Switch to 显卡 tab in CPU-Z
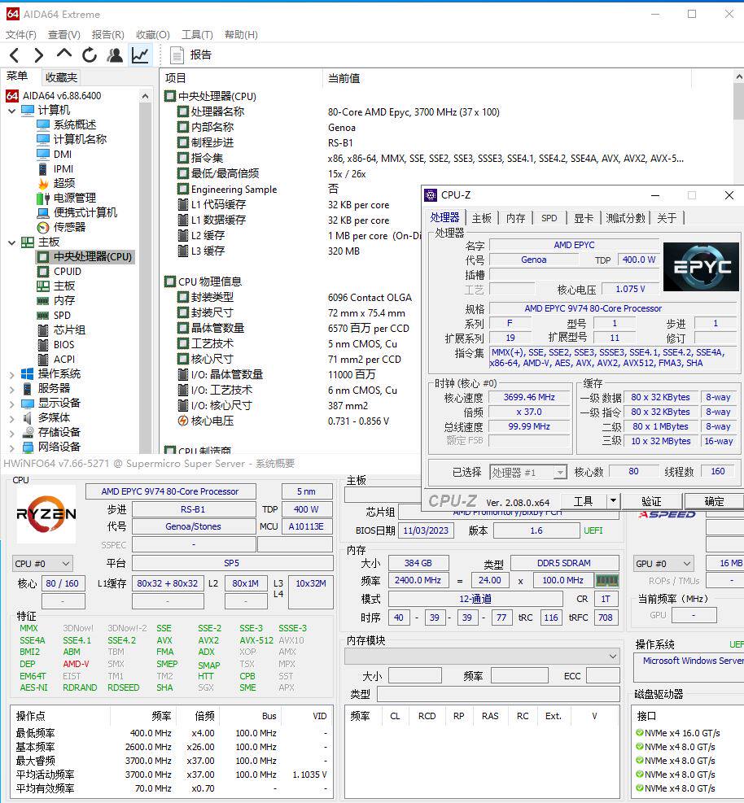The width and height of the screenshot is (744, 803). 584,218
